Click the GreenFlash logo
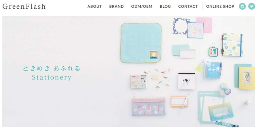The height and width of the screenshot is (128, 256). pyautogui.click(x=24, y=6)
